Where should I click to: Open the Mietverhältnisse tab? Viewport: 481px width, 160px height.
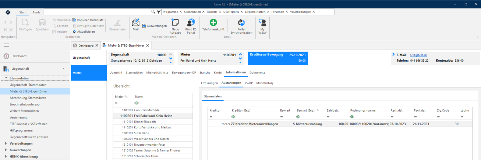click(157, 73)
